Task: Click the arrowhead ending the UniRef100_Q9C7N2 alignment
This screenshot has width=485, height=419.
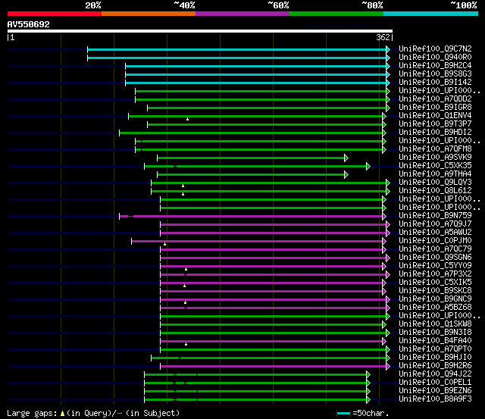Action: coord(388,49)
